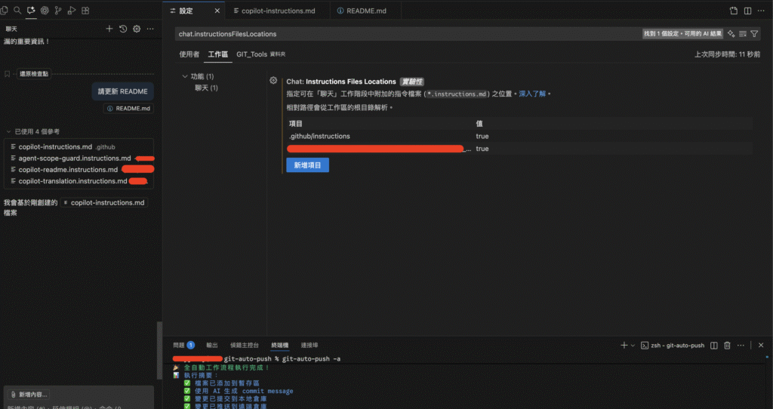Select the 問題 panel tab
773x409 pixels.
pyautogui.click(x=178, y=345)
